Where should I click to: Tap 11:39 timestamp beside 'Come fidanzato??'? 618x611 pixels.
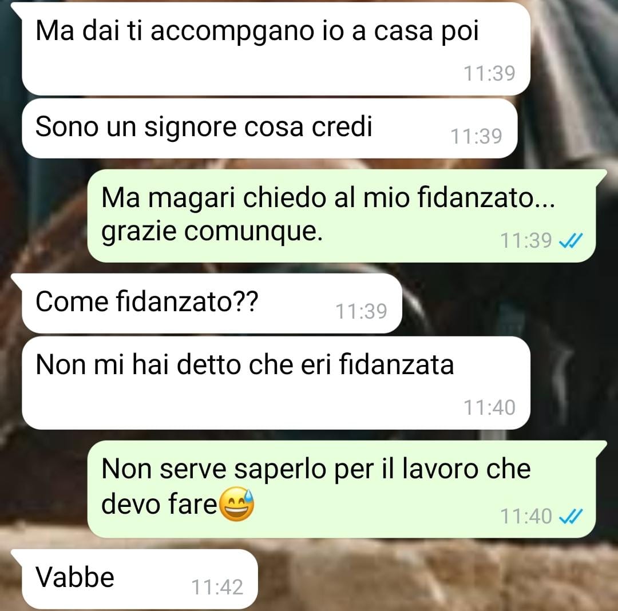pyautogui.click(x=362, y=311)
